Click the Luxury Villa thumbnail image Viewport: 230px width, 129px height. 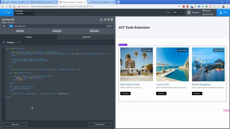pyautogui.click(x=172, y=64)
